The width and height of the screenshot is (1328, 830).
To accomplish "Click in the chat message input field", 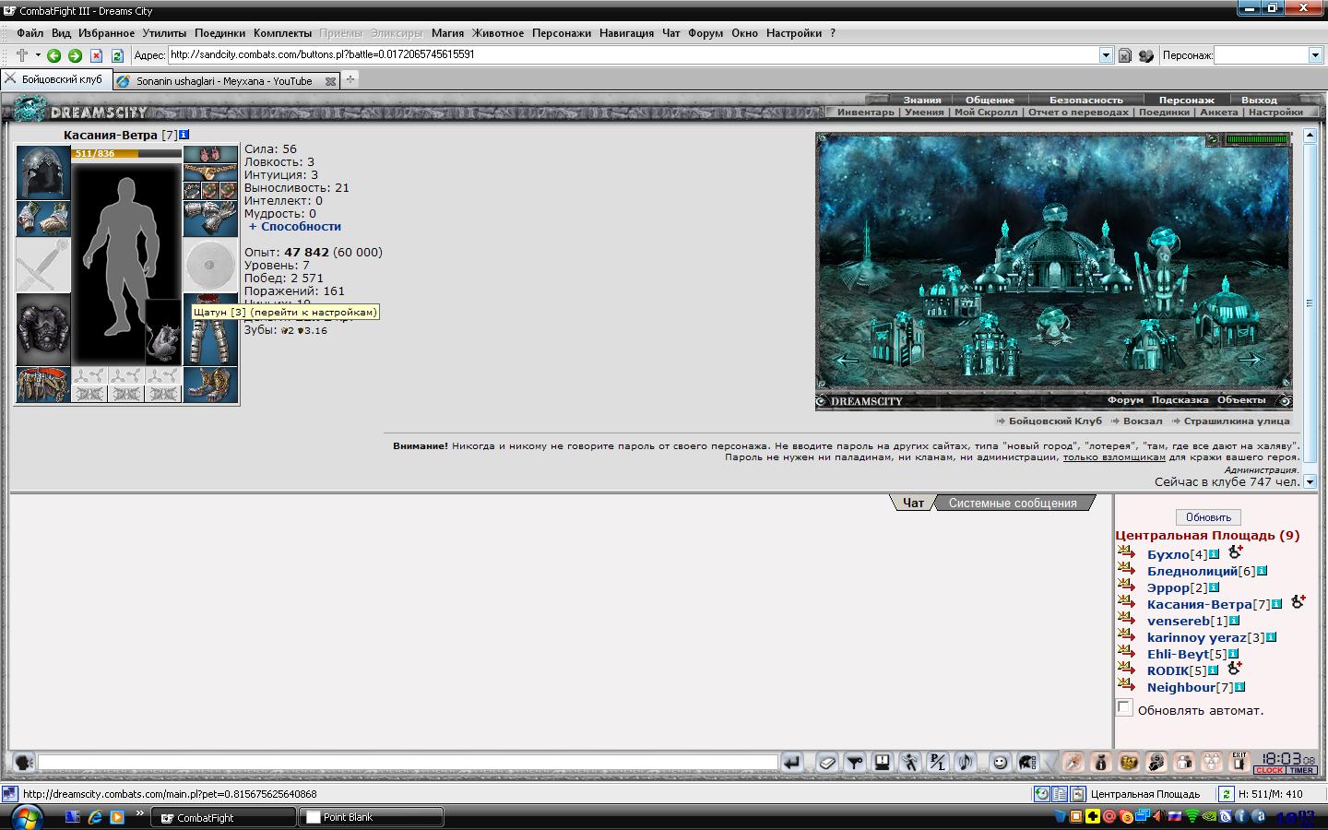I will point(408,763).
